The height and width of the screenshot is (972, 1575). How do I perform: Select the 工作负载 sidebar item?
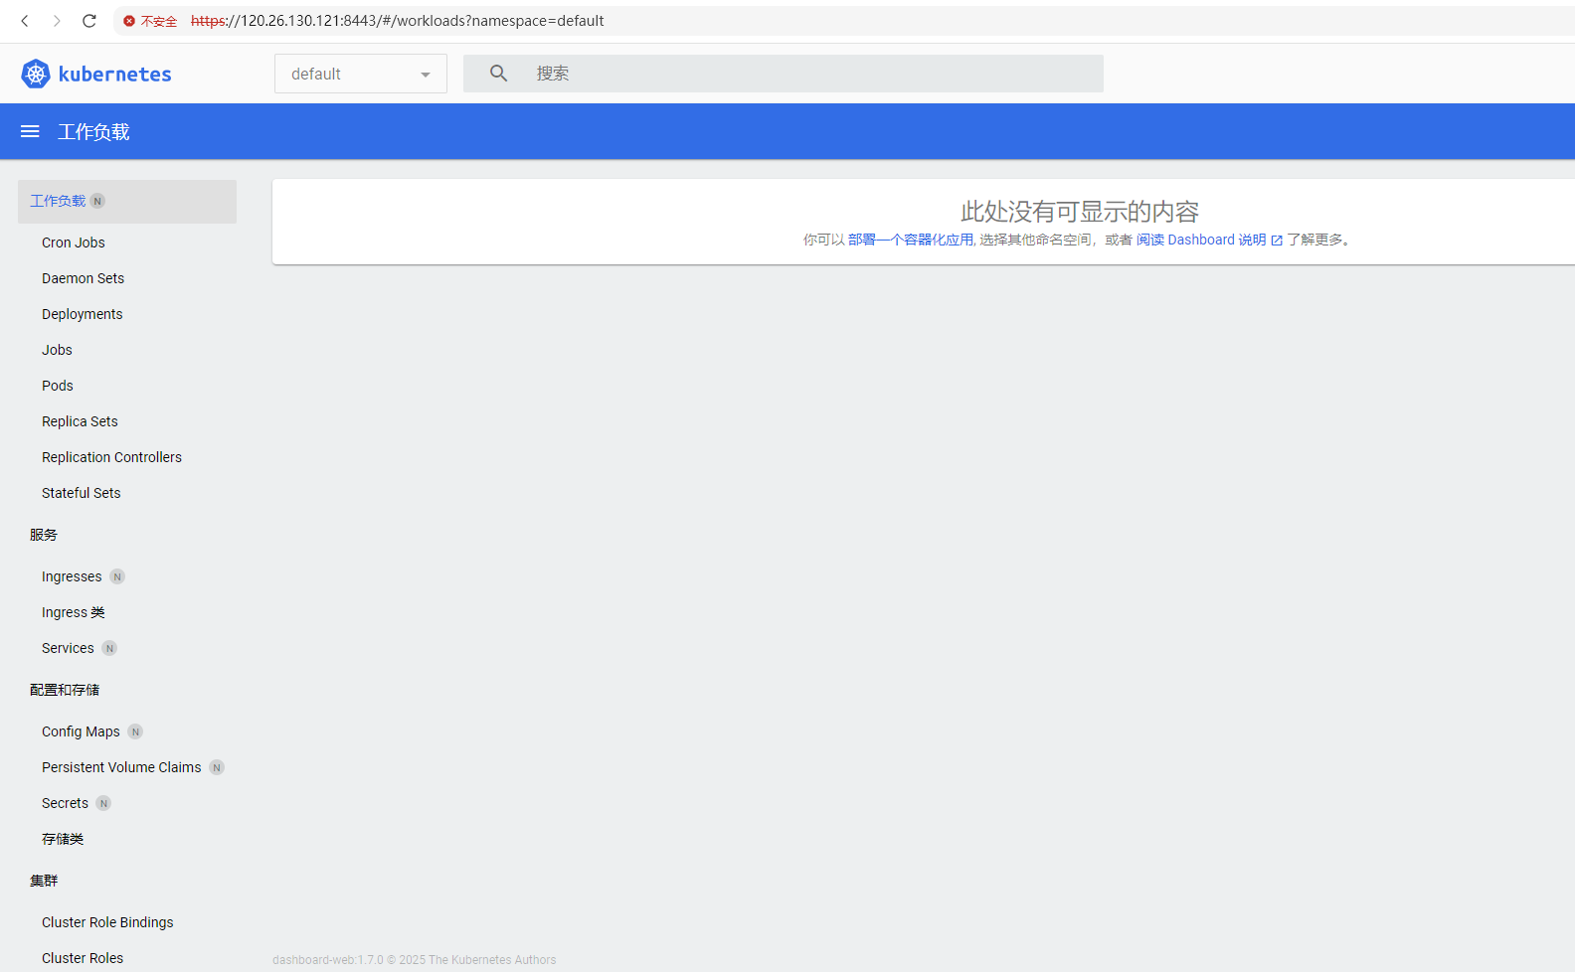(58, 201)
